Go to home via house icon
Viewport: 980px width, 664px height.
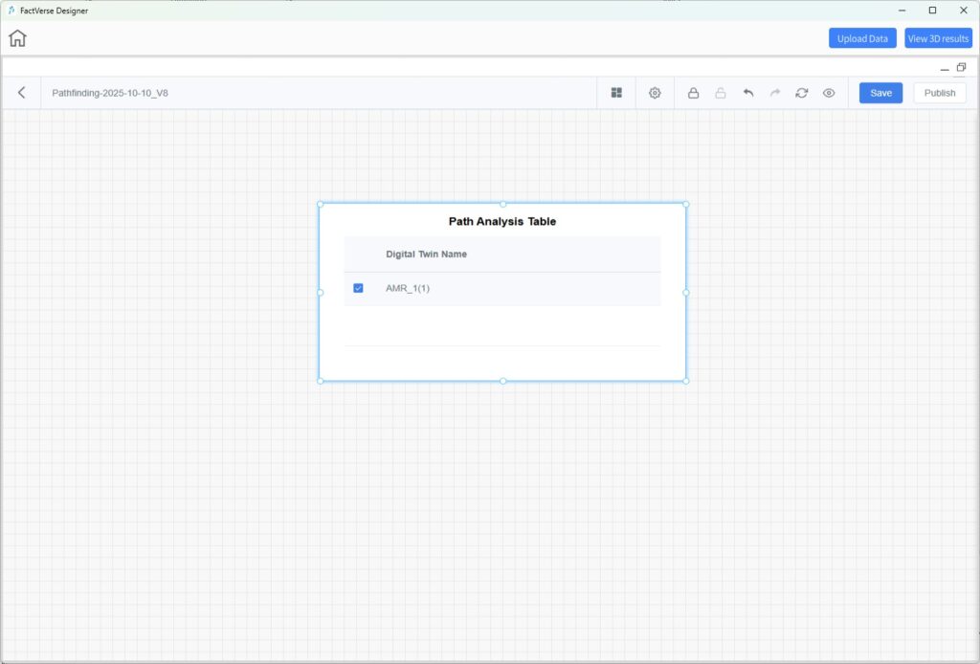(17, 38)
